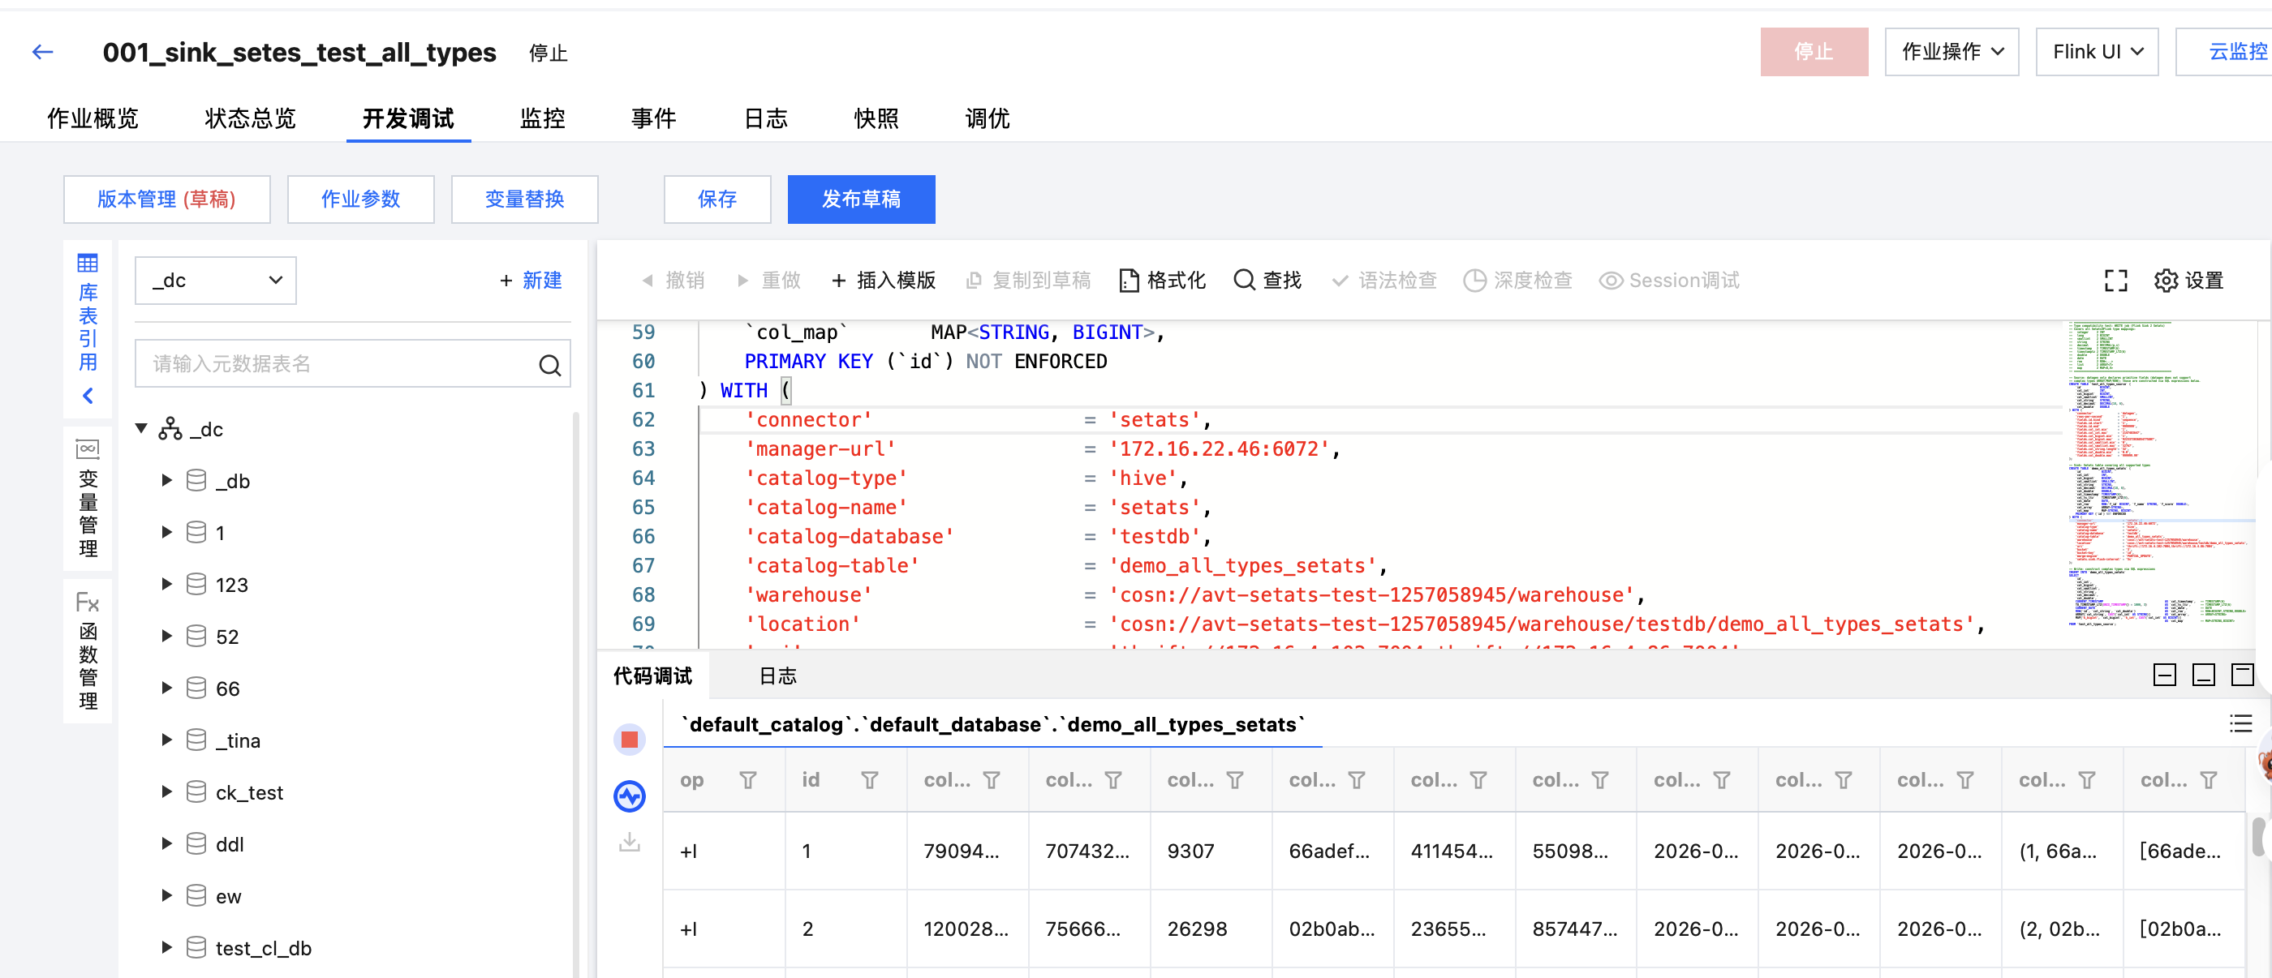Stop debugging with the red square icon
This screenshot has height=978, width=2272.
coord(630,740)
